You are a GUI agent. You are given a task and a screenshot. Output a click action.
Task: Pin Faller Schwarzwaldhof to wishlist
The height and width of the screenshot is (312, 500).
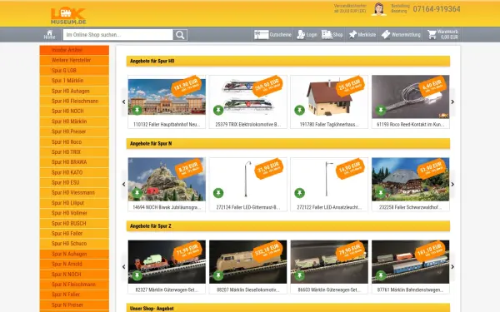[381, 193]
